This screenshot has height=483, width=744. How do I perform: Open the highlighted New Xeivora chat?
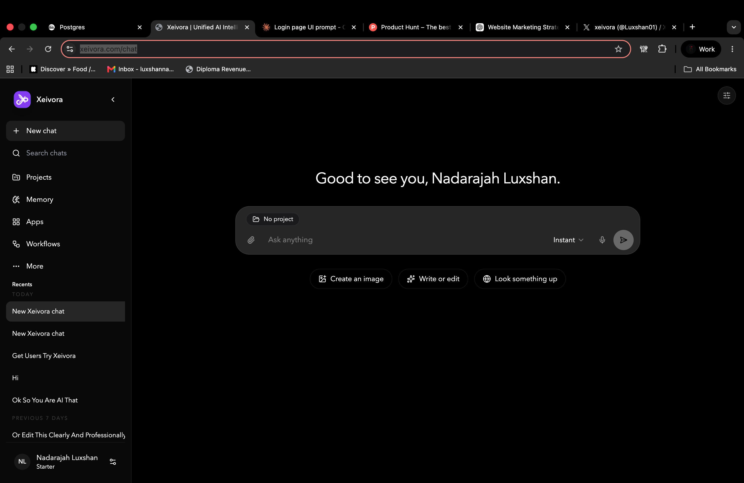point(65,311)
